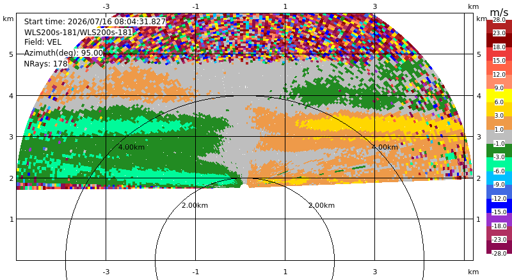Click the right 4.00km range ring label
Image resolution: width=512 pixels, height=280 pixels.
click(385, 147)
